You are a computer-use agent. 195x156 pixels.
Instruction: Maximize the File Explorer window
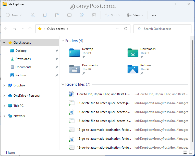pyautogui.click(x=177, y=4)
